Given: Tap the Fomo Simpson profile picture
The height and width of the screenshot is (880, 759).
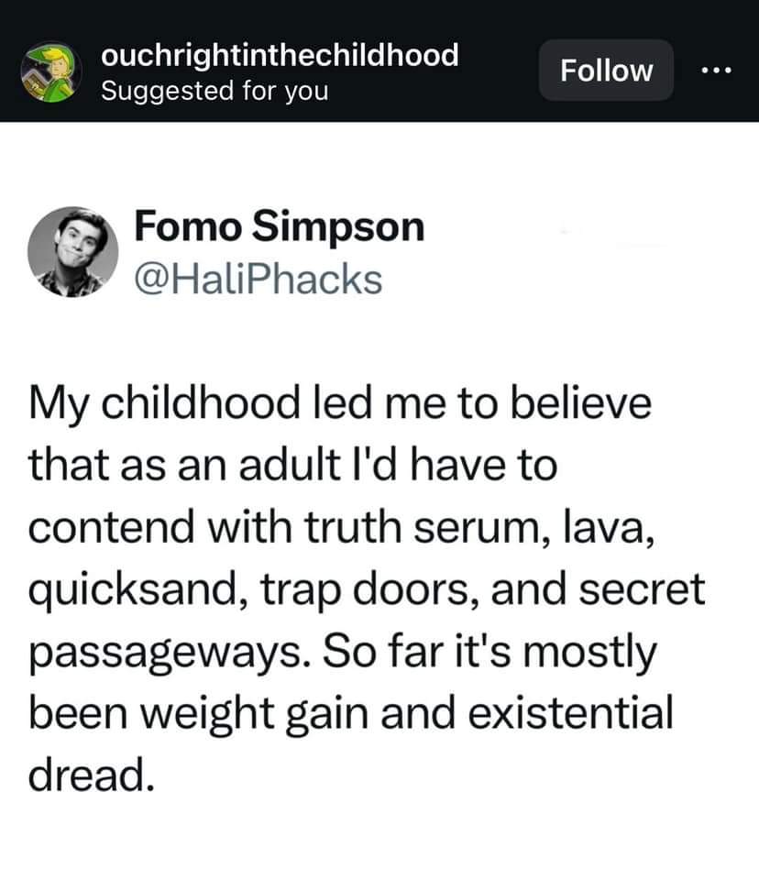Looking at the screenshot, I should [x=73, y=252].
